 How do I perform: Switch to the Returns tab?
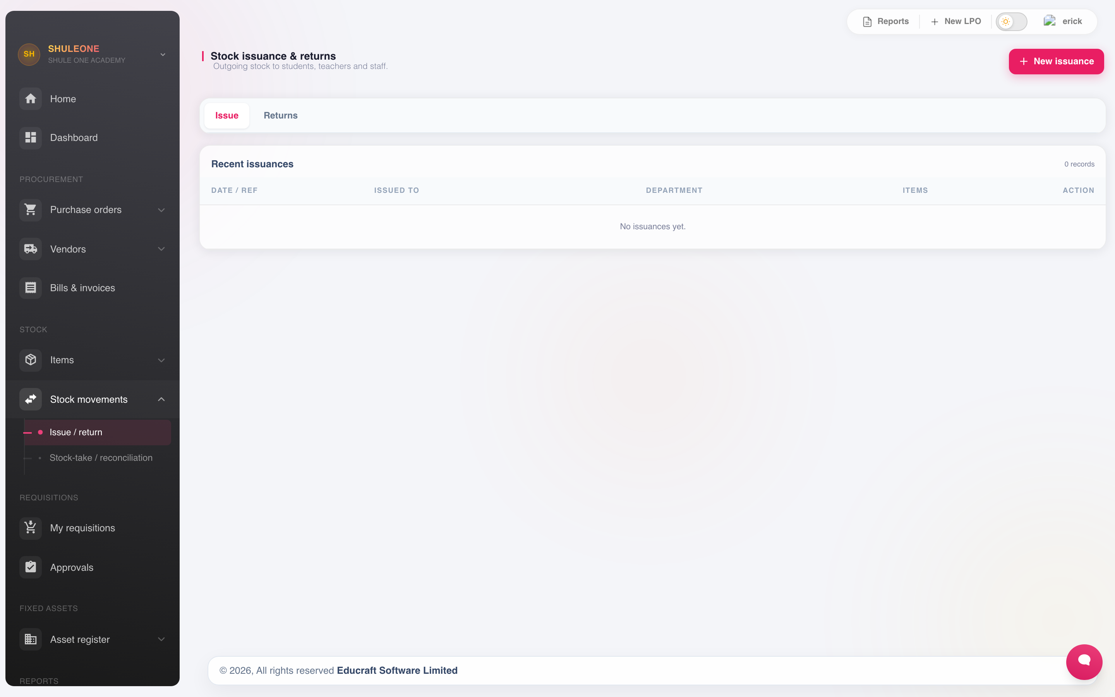281,115
